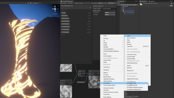
Task: Switch to the Lighting tab
Action: 152,1
